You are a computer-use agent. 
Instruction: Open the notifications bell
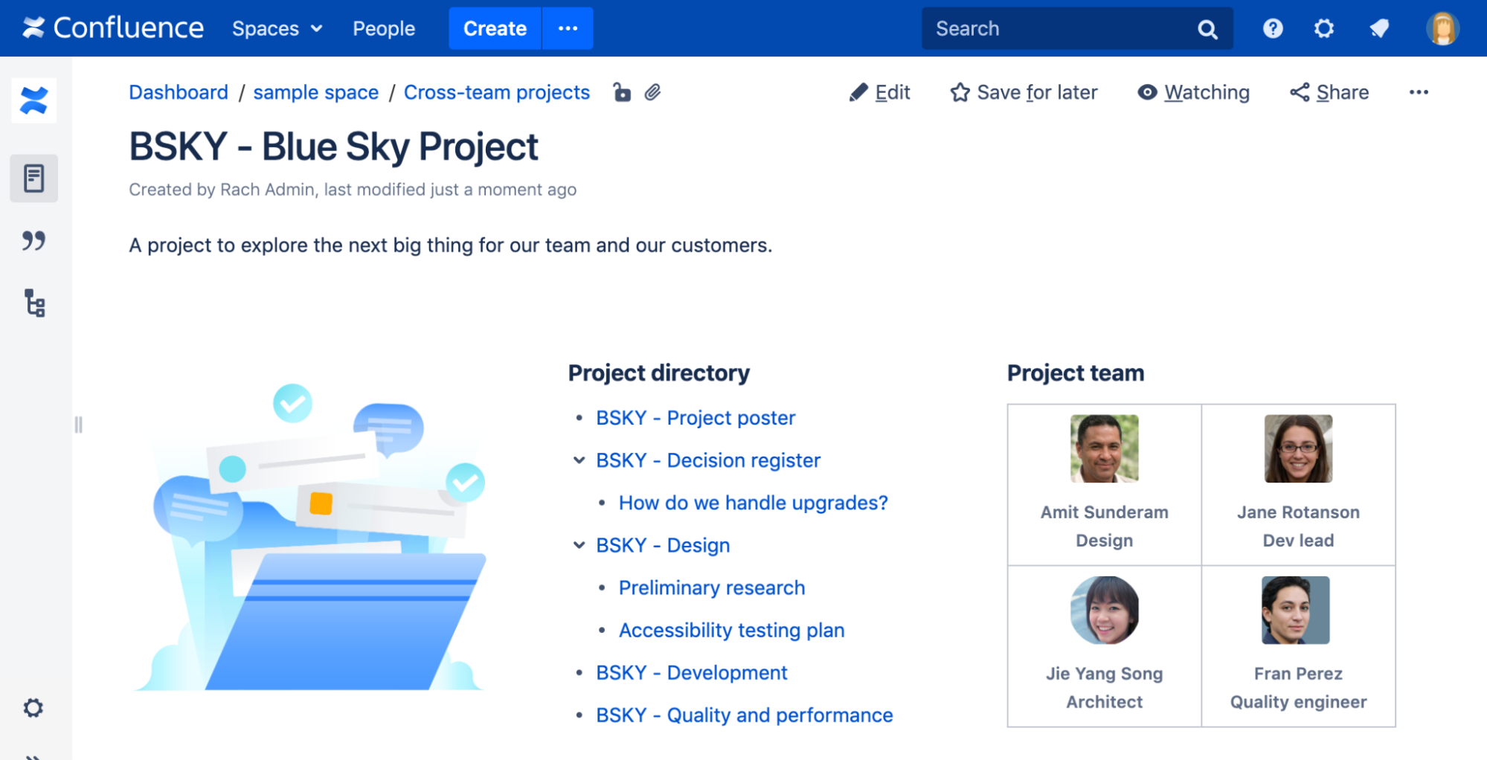[1378, 28]
